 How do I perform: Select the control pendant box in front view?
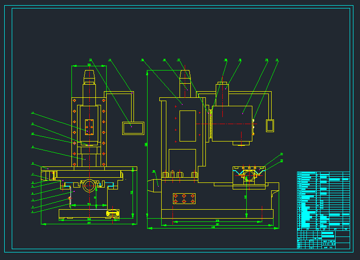(x=133, y=128)
